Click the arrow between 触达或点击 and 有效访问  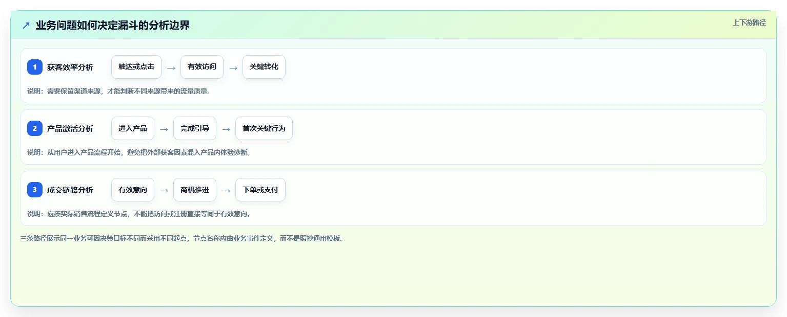pyautogui.click(x=171, y=67)
